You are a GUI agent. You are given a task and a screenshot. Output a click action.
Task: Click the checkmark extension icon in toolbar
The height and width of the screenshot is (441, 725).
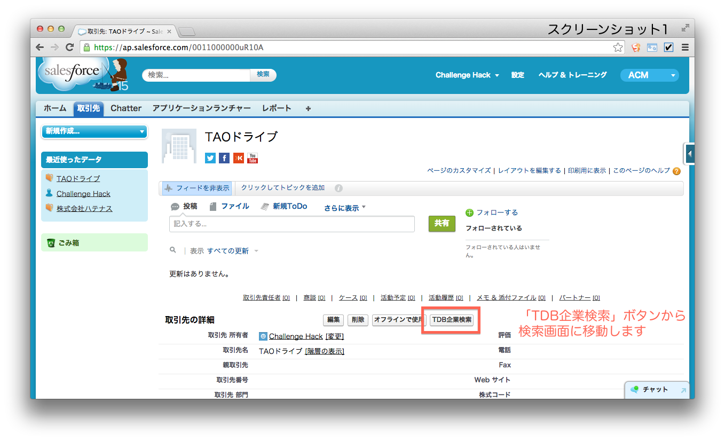[668, 48]
